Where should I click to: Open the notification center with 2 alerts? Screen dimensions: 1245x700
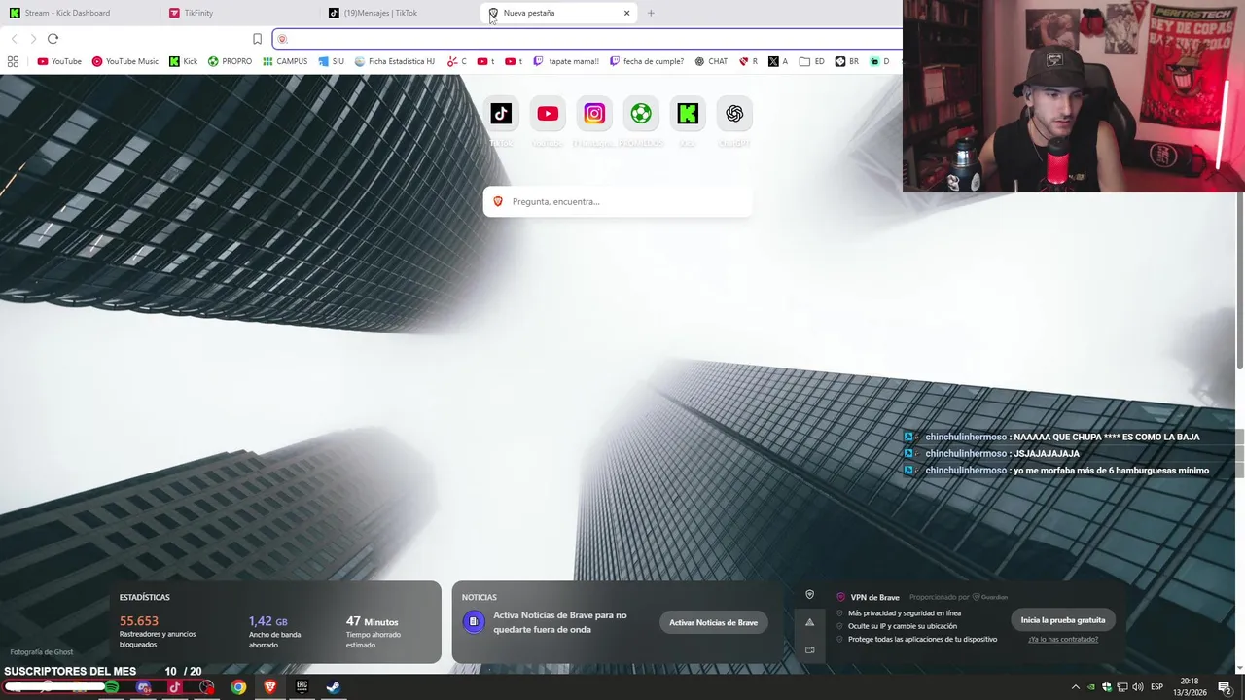[x=1225, y=687]
